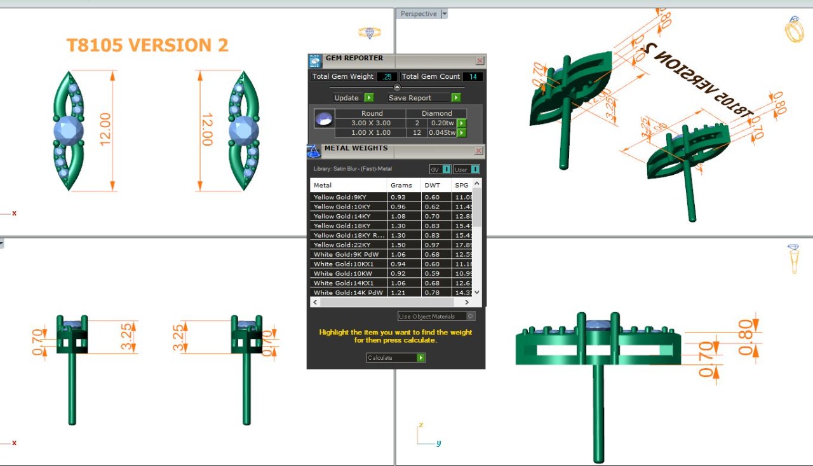Collapse Gem Reporter section with the up-arrow handle
Image resolution: width=813 pixels, height=466 pixels.
[x=397, y=87]
